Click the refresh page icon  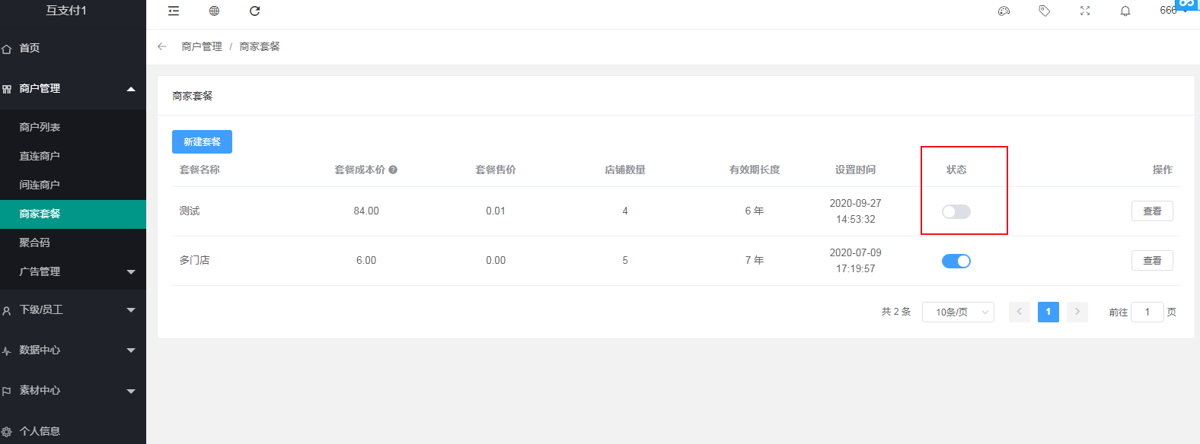click(255, 11)
